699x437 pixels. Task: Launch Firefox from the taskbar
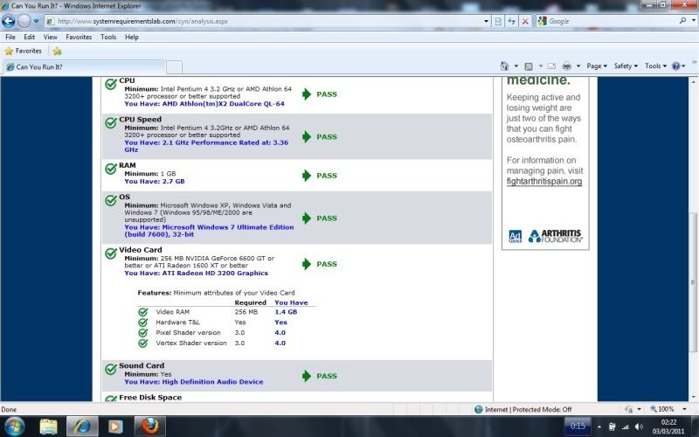tap(149, 427)
